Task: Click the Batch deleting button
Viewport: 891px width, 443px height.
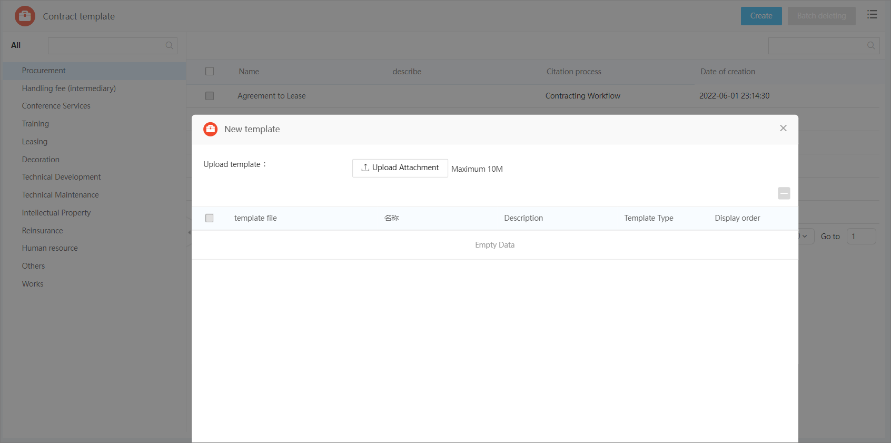Action: point(821,16)
